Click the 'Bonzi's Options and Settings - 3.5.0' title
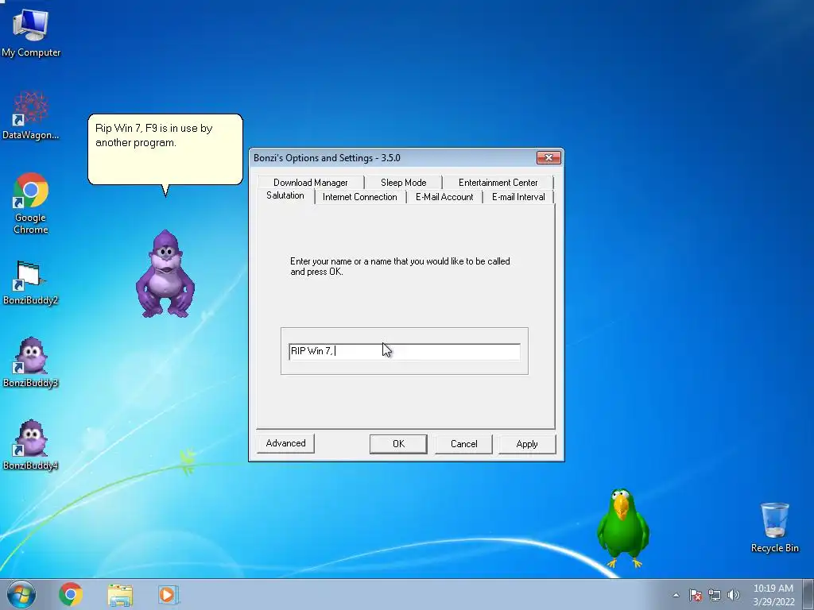Viewport: 814px width, 610px height. click(327, 158)
